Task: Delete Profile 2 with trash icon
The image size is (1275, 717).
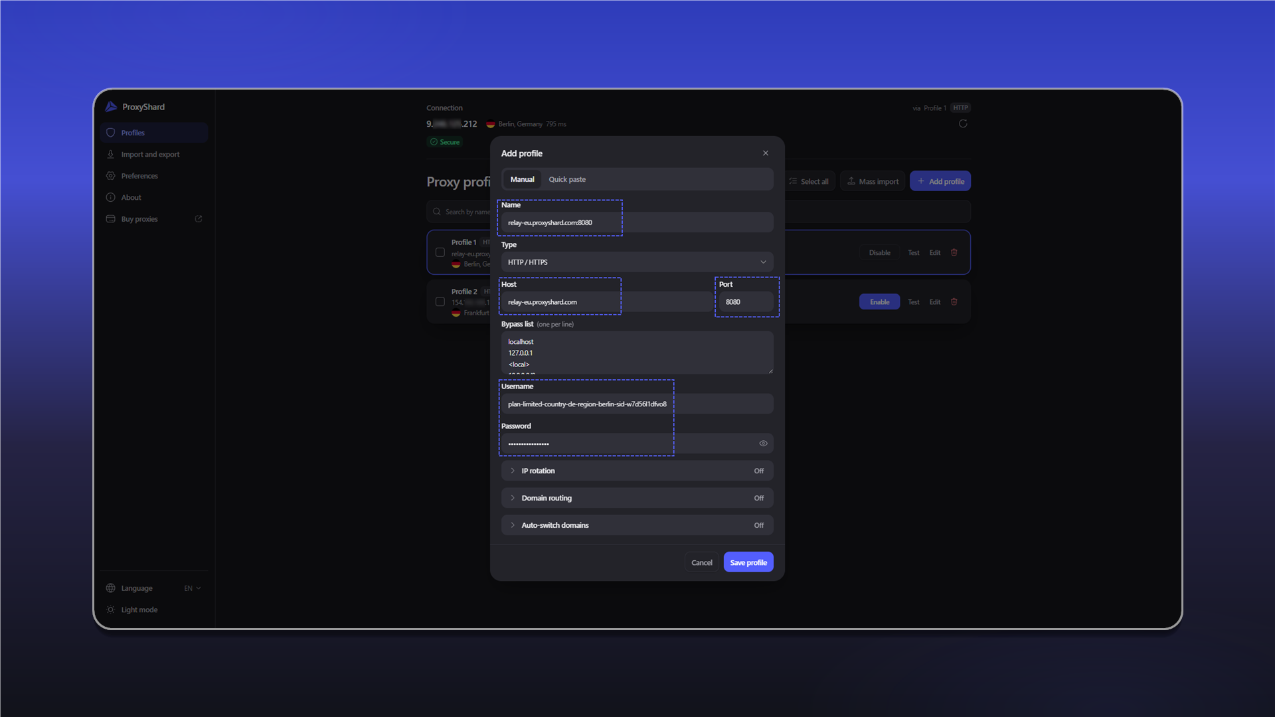Action: [954, 301]
